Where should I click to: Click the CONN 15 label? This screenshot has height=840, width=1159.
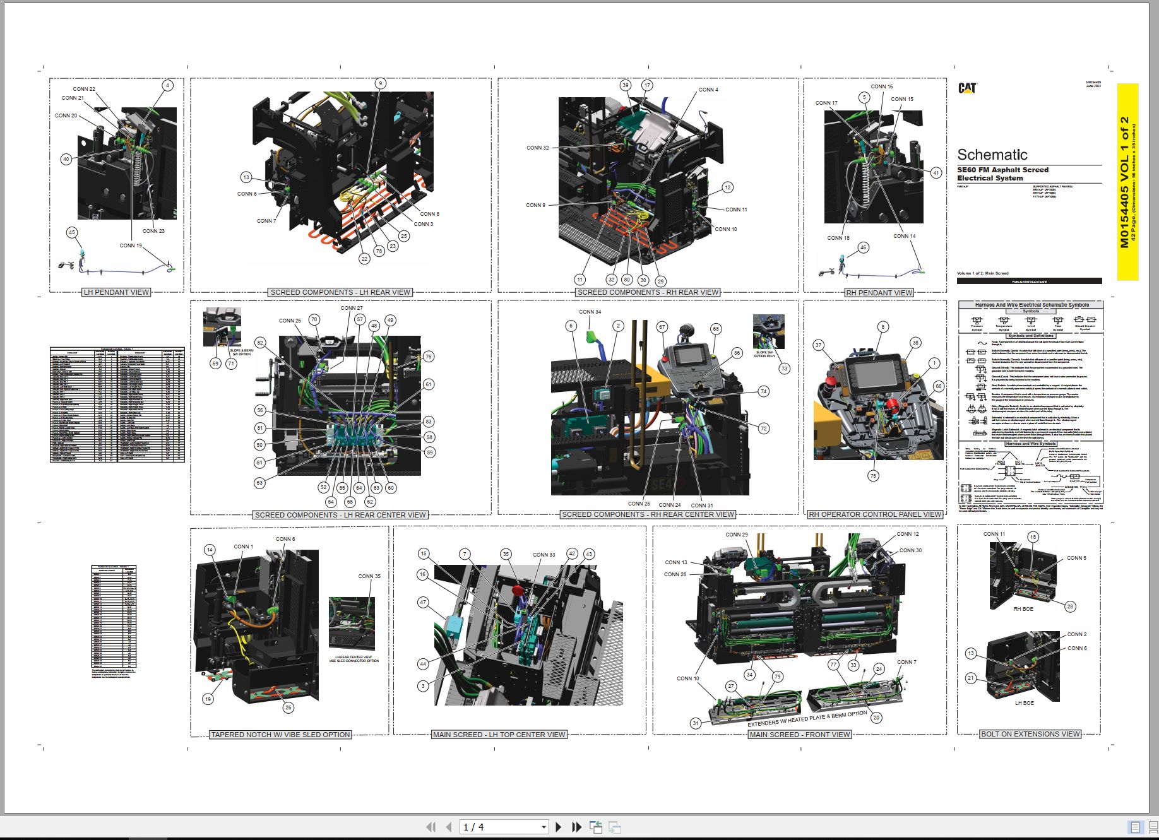coord(902,99)
